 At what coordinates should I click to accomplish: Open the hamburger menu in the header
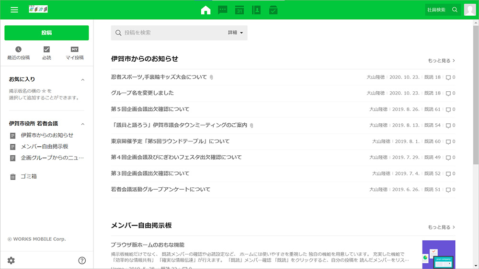[x=14, y=10]
